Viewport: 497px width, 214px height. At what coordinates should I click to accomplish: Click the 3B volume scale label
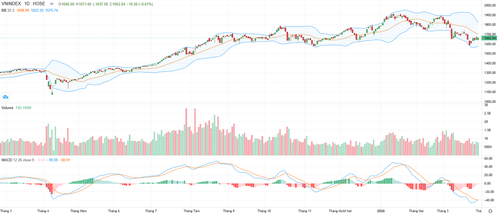point(485,106)
